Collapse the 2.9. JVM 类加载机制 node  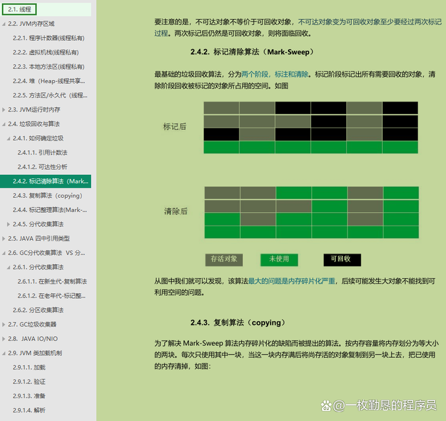(4, 353)
